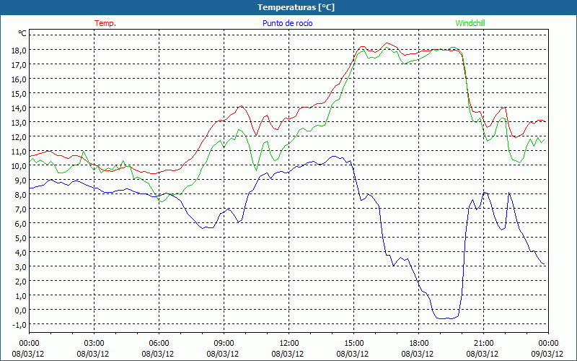Click the '1,0' y-axis value
The height and width of the screenshot is (361, 577).
[x=20, y=296]
